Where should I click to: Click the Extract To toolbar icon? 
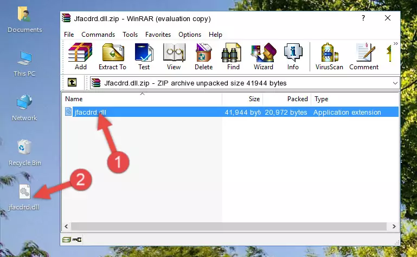point(112,56)
